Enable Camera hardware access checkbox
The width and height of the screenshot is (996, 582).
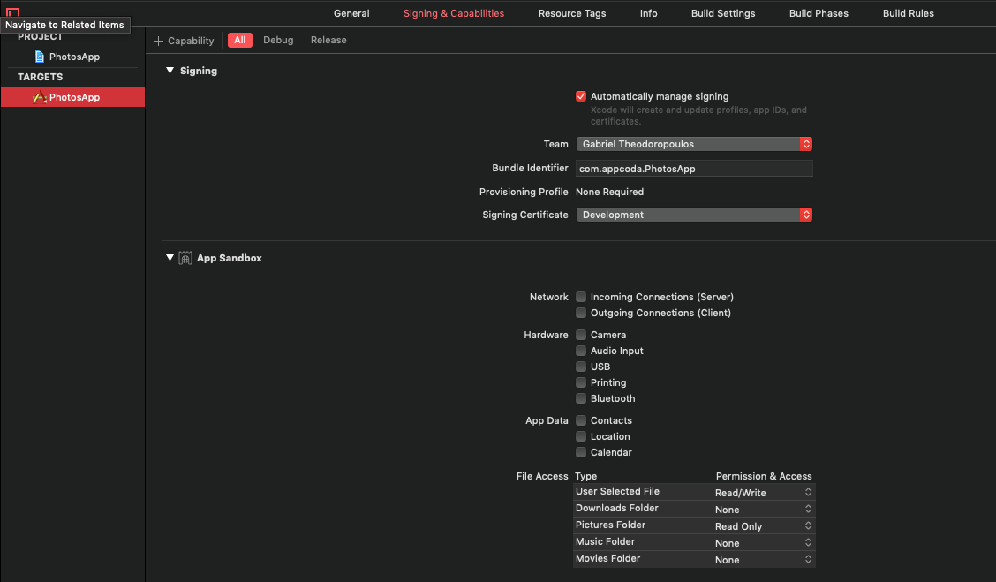pyautogui.click(x=581, y=335)
